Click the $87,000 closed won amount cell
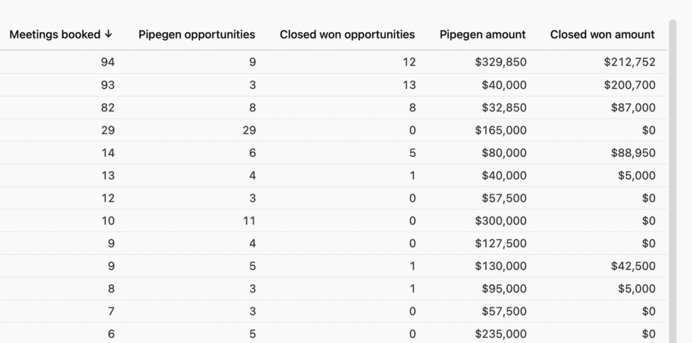692x343 pixels. 634,107
